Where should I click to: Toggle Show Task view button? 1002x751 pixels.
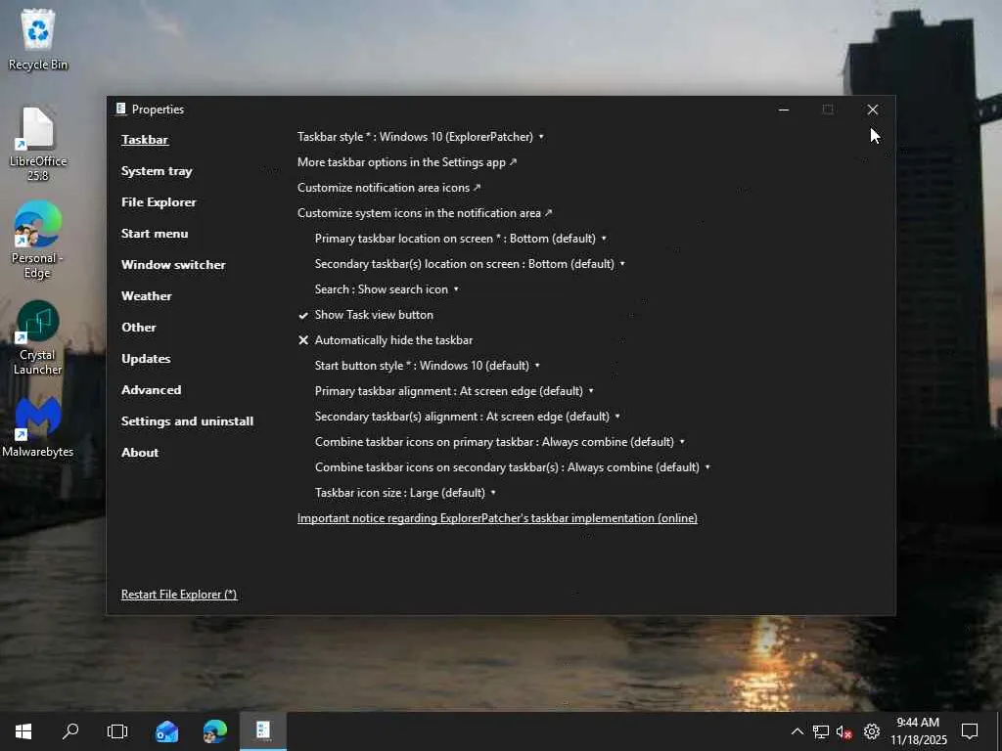(366, 315)
